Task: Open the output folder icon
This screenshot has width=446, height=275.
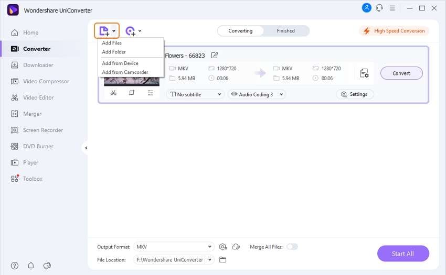Action: 222,260
